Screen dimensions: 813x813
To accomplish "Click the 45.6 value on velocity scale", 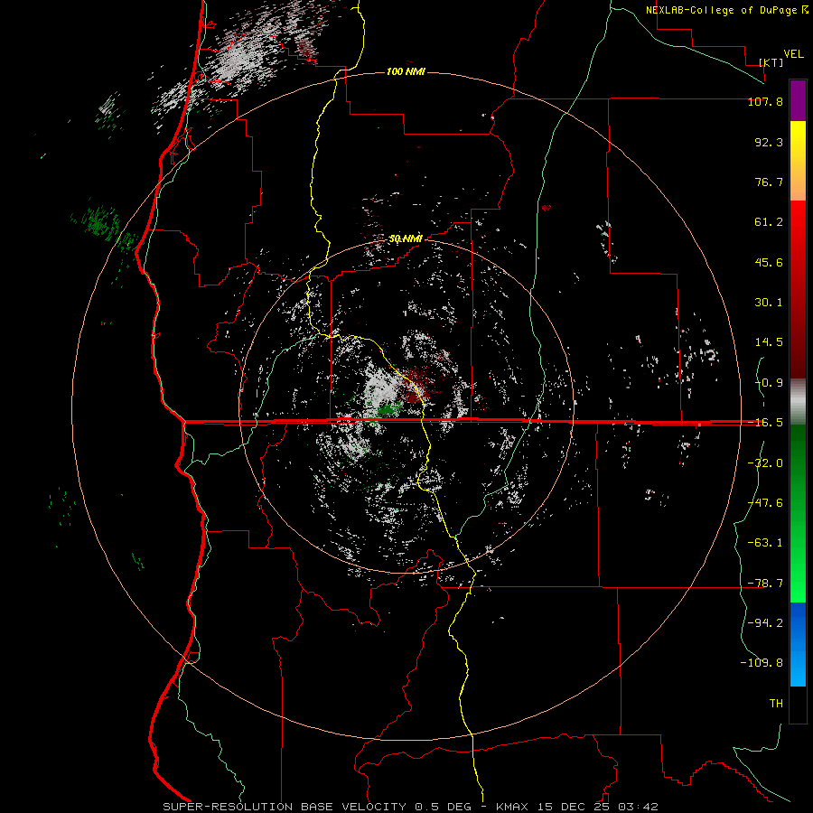I will (769, 262).
